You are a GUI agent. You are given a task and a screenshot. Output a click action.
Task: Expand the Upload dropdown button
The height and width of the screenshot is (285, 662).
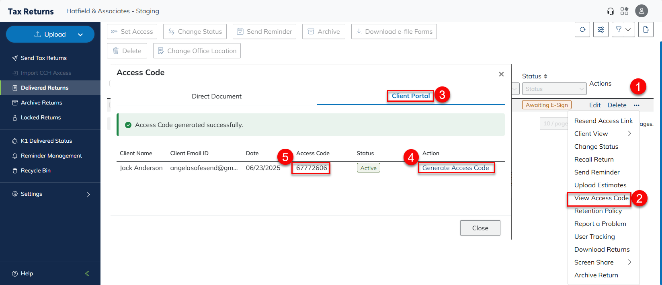click(80, 35)
